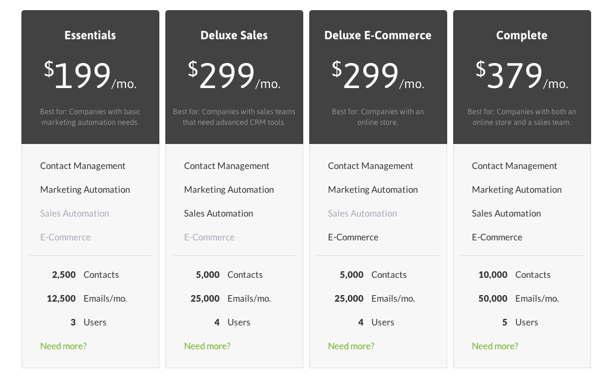Open Need more? link under Deluxe E-Commerce

point(351,346)
